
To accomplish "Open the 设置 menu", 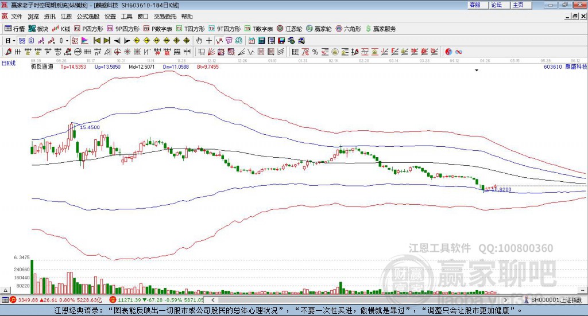I will click(110, 17).
